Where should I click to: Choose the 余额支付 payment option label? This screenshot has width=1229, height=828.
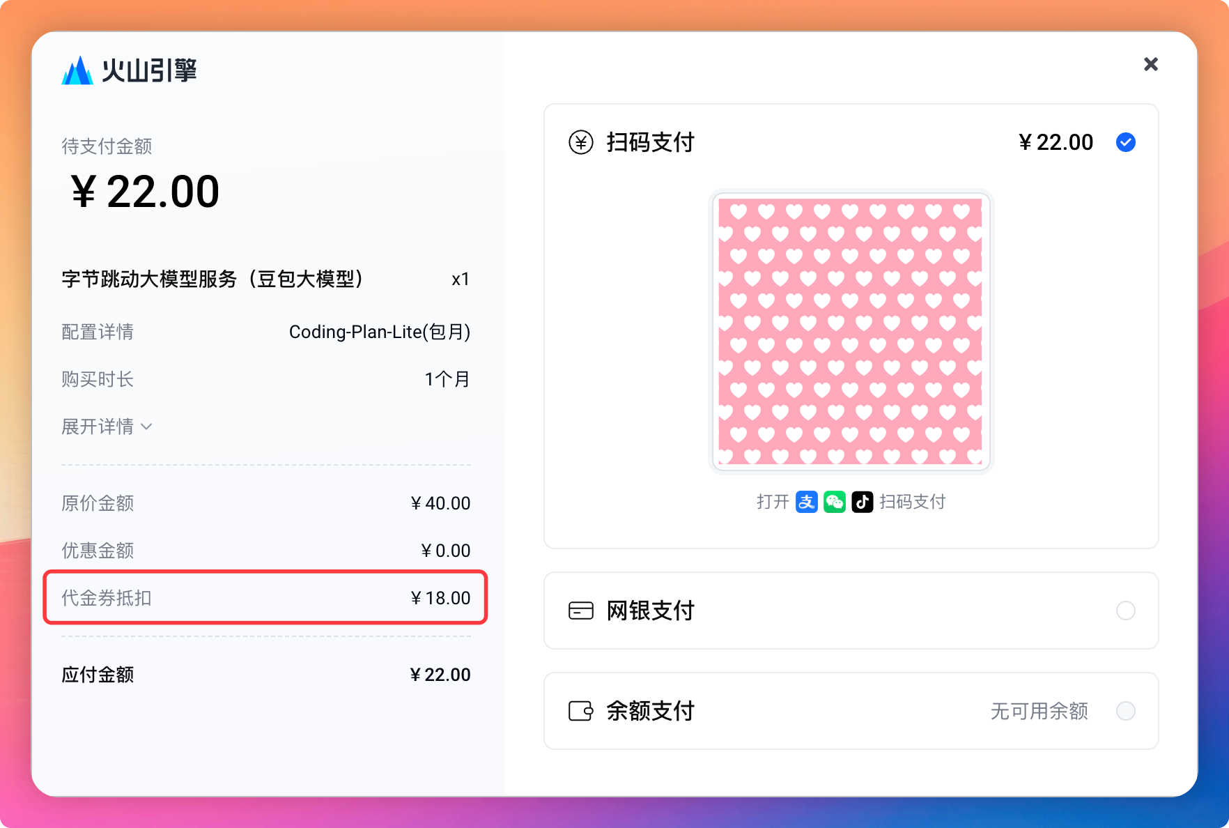[650, 711]
